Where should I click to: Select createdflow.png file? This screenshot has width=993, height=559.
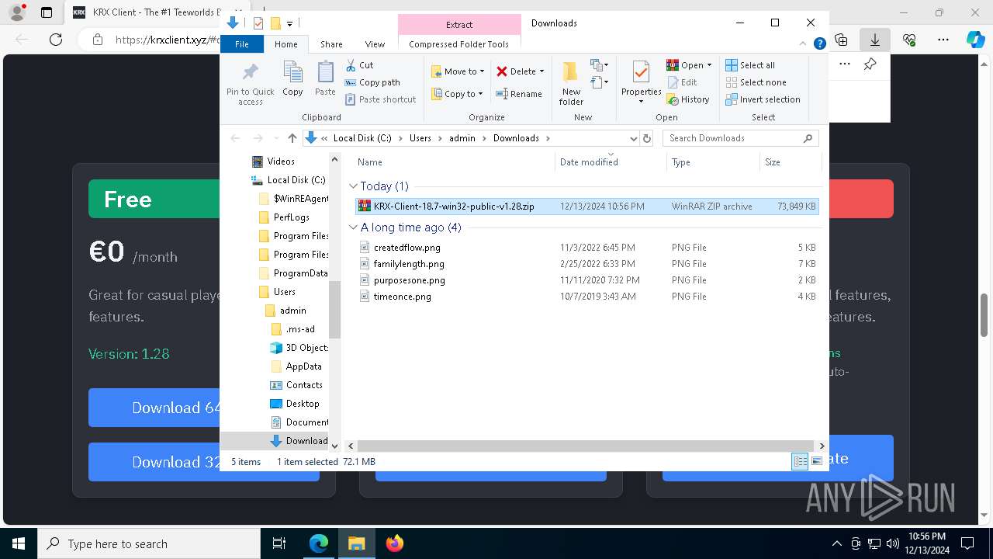[586, 248]
